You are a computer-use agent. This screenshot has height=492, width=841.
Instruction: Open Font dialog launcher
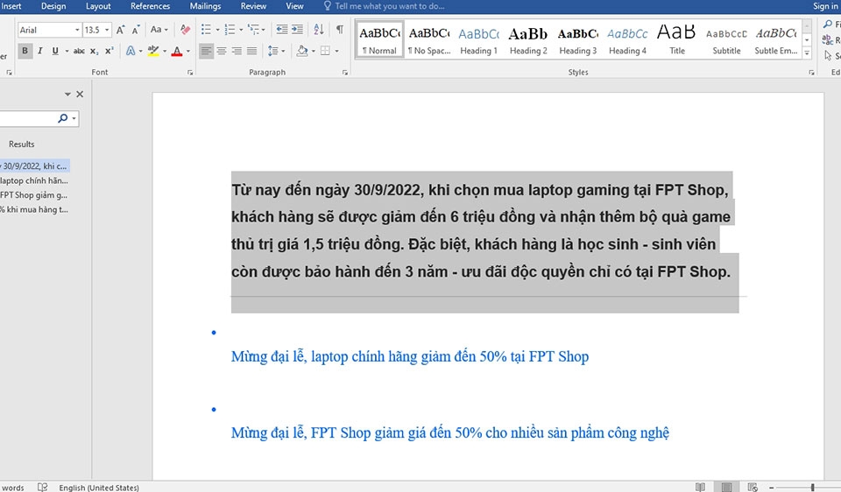click(x=190, y=73)
